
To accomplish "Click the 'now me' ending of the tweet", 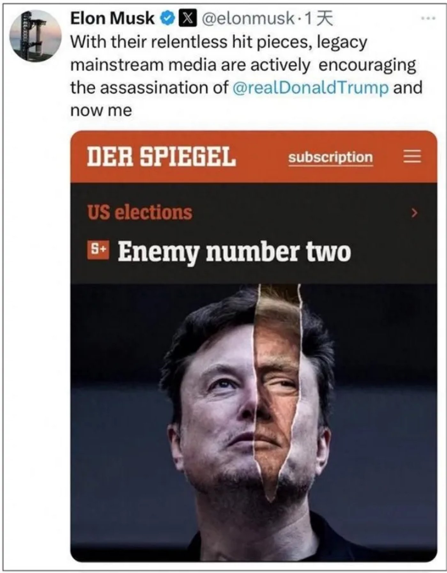I will [x=101, y=111].
